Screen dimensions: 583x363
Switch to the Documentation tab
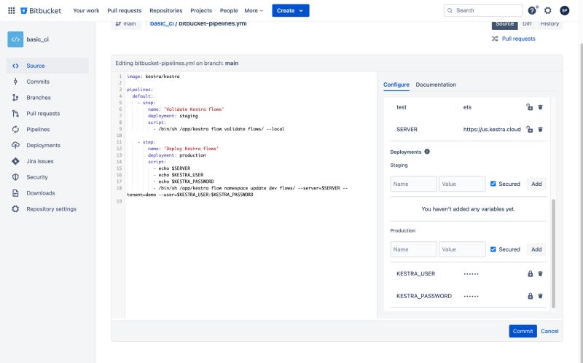[x=436, y=85]
